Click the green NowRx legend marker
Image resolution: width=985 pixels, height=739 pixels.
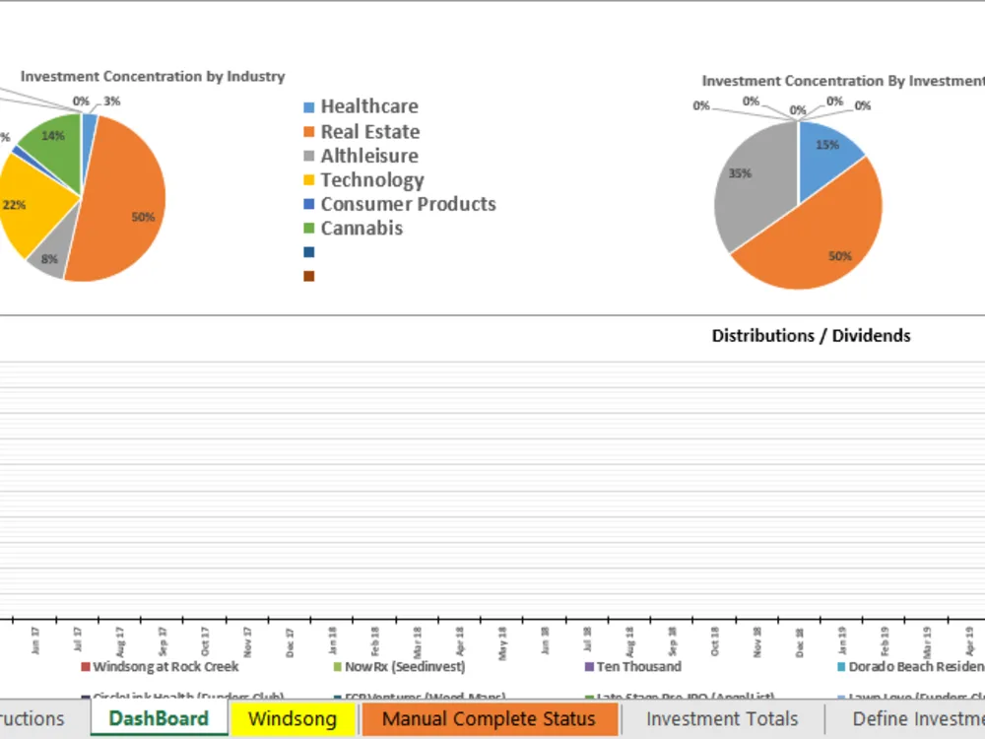[x=337, y=667]
